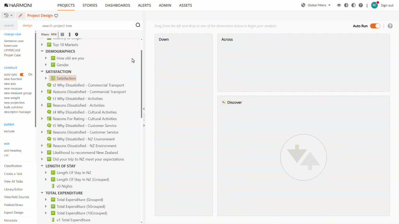Click the Discover icon in analysis panel
Image resolution: width=399 pixels, height=224 pixels.
coord(224,102)
